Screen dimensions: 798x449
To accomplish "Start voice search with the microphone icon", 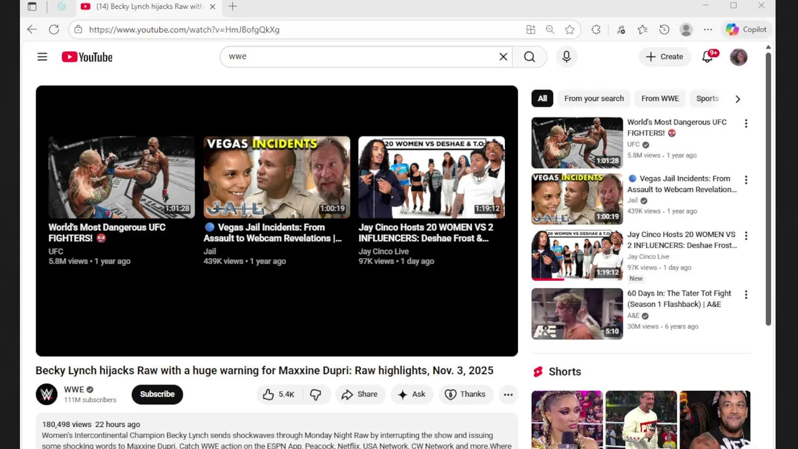I will 566,57.
